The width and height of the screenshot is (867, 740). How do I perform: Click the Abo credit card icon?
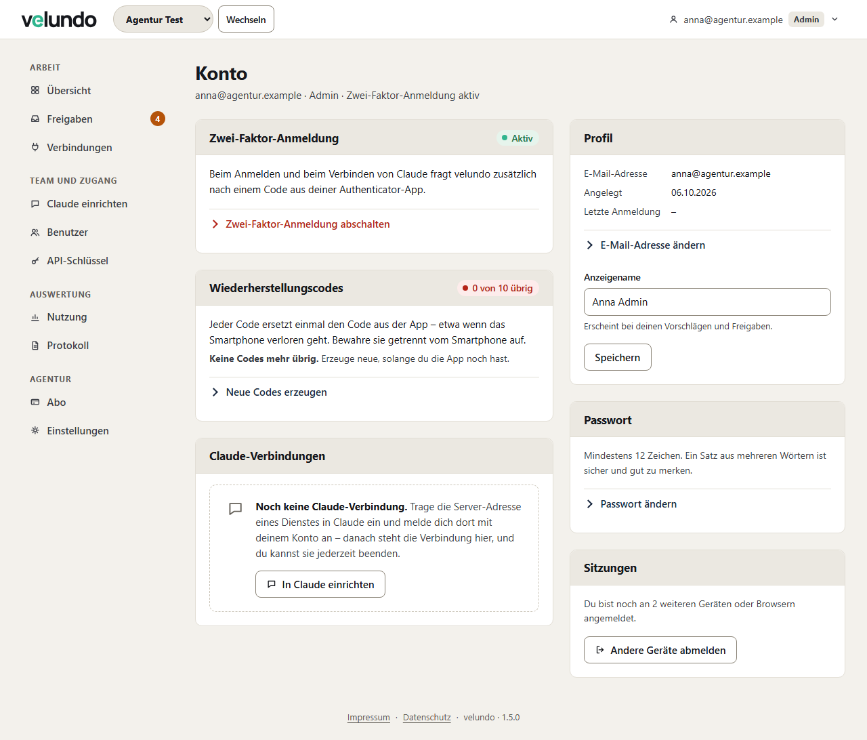(35, 402)
